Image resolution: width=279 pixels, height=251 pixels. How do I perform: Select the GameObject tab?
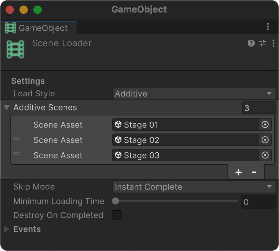point(38,28)
